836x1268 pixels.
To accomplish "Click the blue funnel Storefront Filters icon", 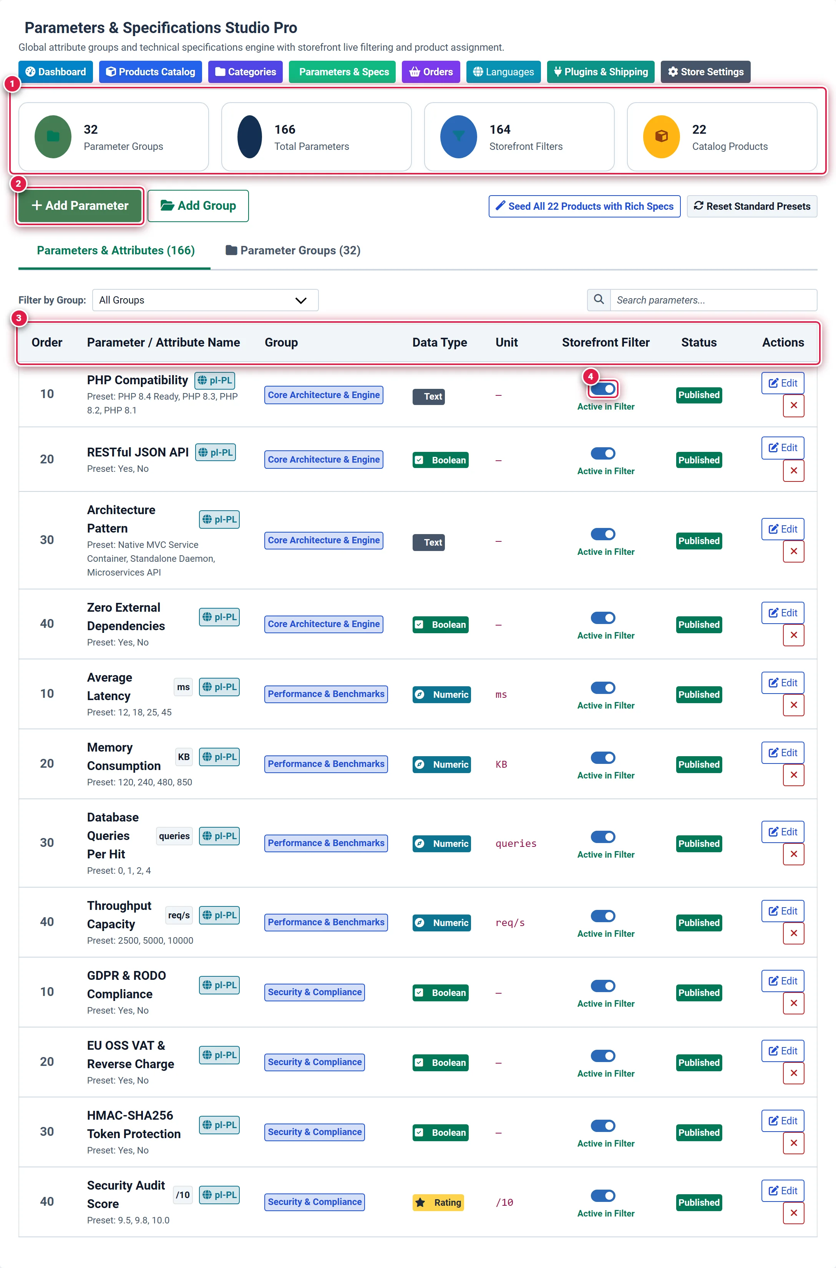I will (x=458, y=136).
